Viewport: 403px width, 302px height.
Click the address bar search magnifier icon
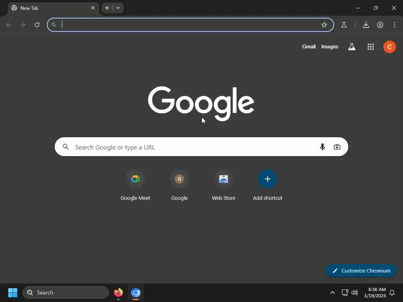[54, 25]
